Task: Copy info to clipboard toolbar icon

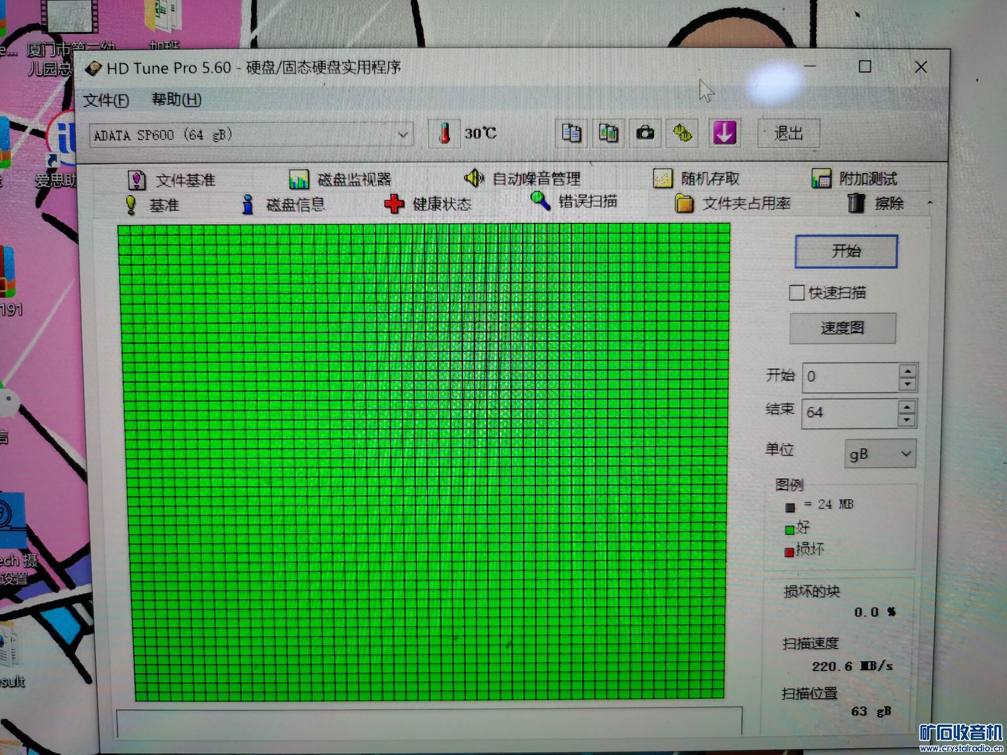Action: 571,133
